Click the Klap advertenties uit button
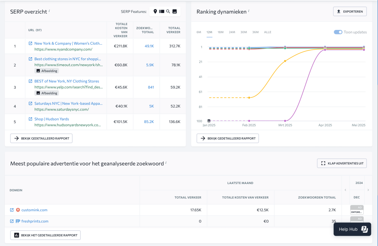 click(342, 163)
